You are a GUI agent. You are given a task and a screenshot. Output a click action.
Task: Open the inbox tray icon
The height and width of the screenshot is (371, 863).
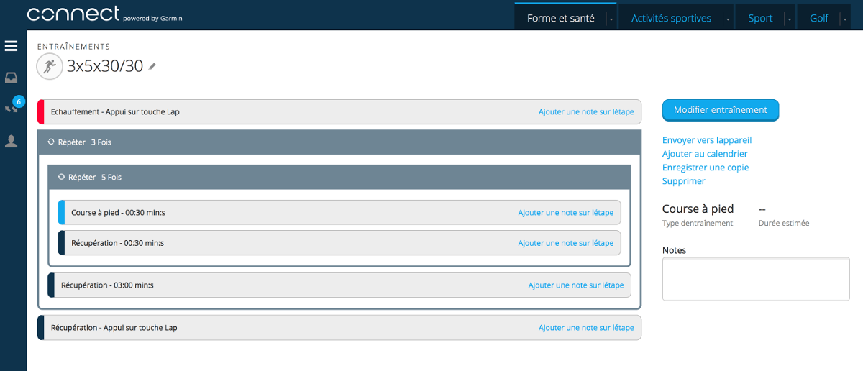pyautogui.click(x=11, y=78)
